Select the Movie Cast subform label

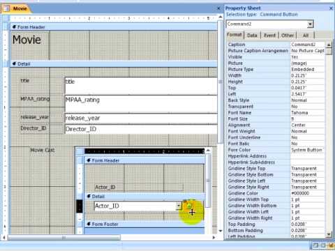tap(43, 150)
